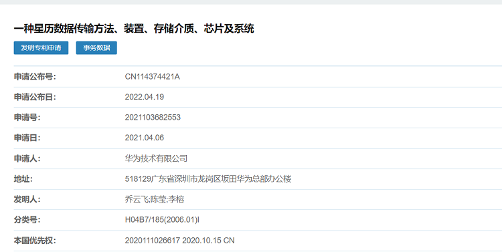Screen dimensions: 502x252
Task: Select the patent title starting with 一种星历数据传输方法
Action: pyautogui.click(x=134, y=29)
